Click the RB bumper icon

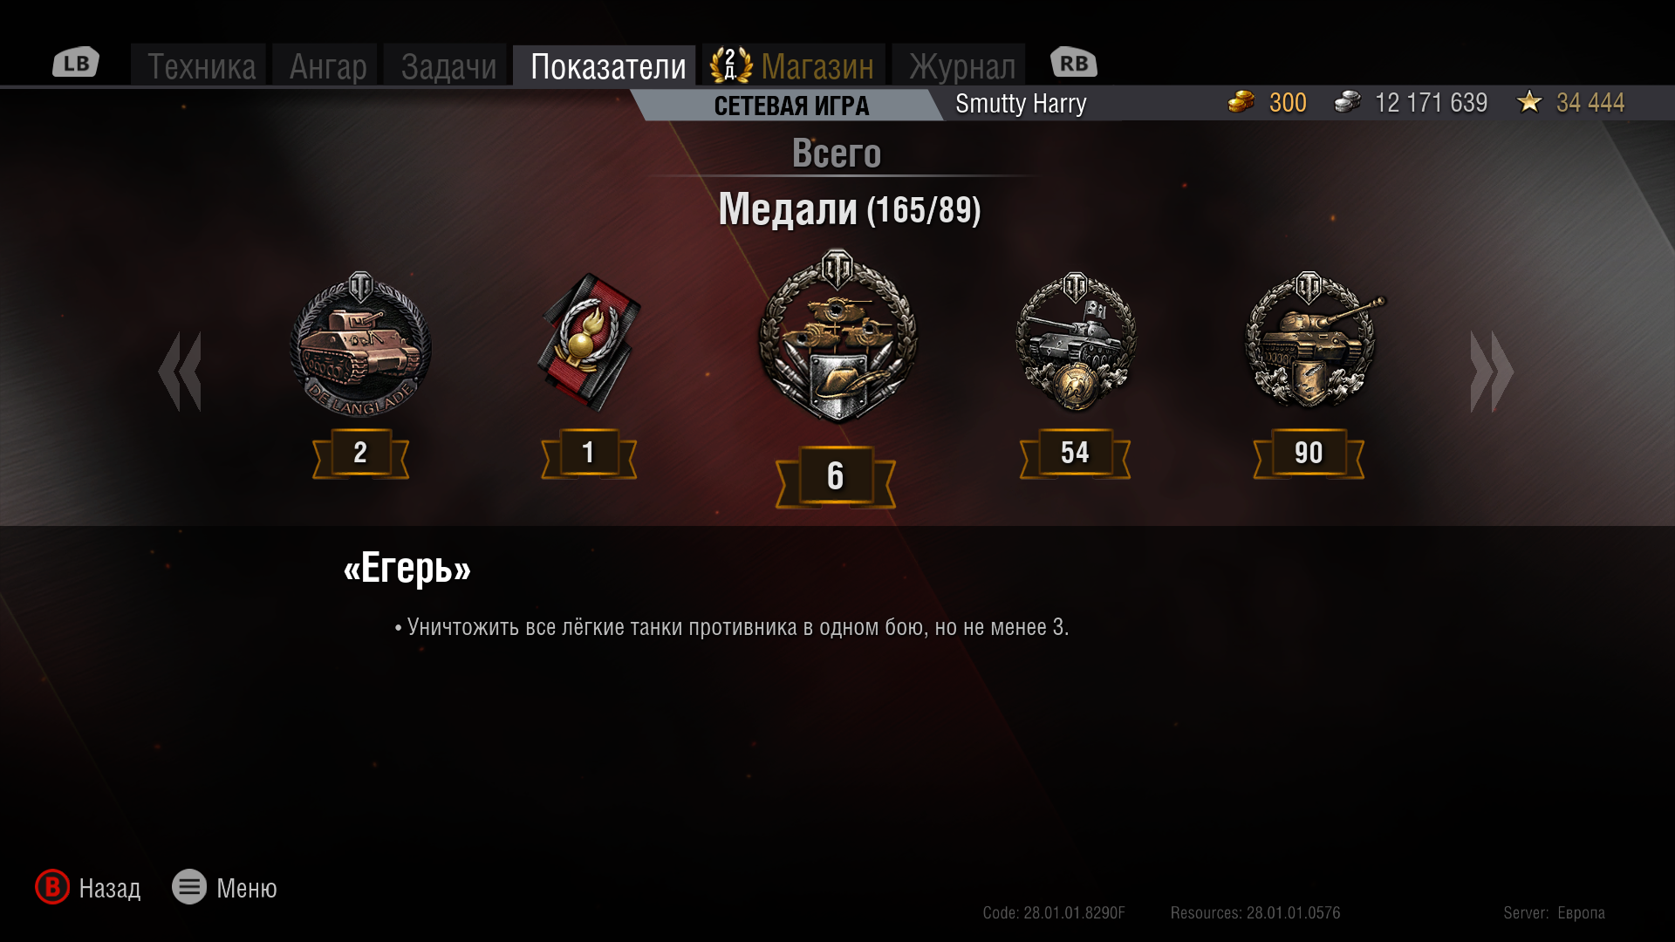coord(1073,63)
